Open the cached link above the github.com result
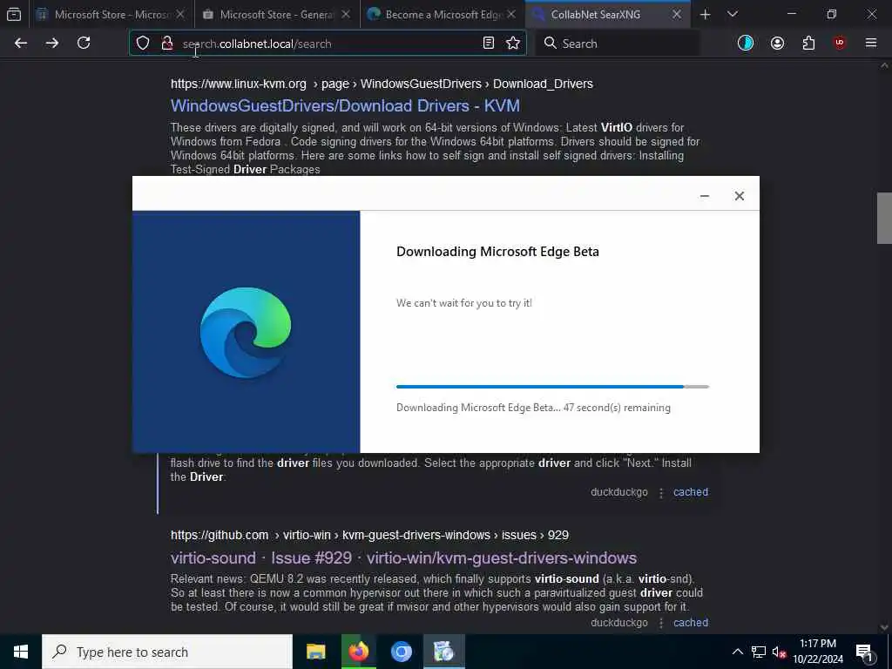 tap(691, 492)
